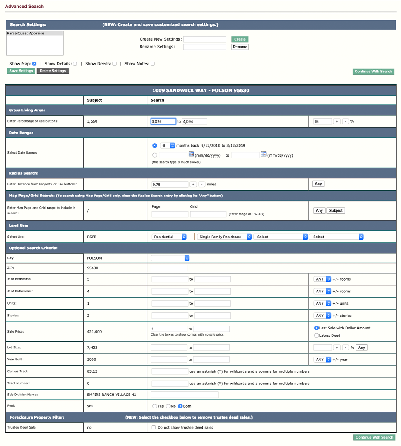
Task: Open the months back dropdown
Action: (167, 145)
